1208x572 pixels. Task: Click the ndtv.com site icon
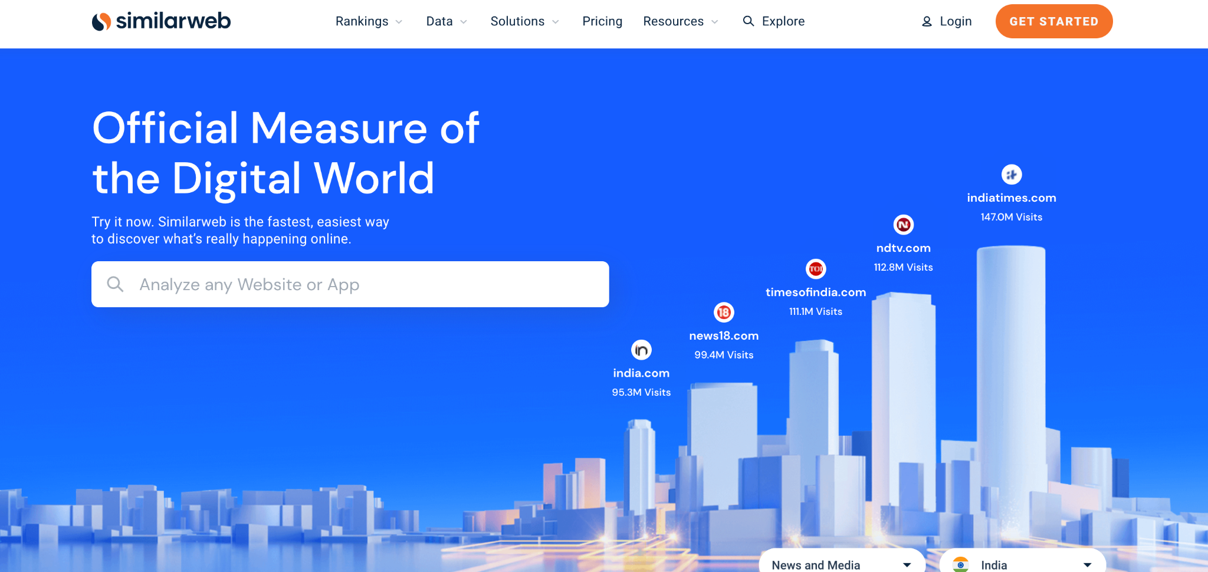903,225
